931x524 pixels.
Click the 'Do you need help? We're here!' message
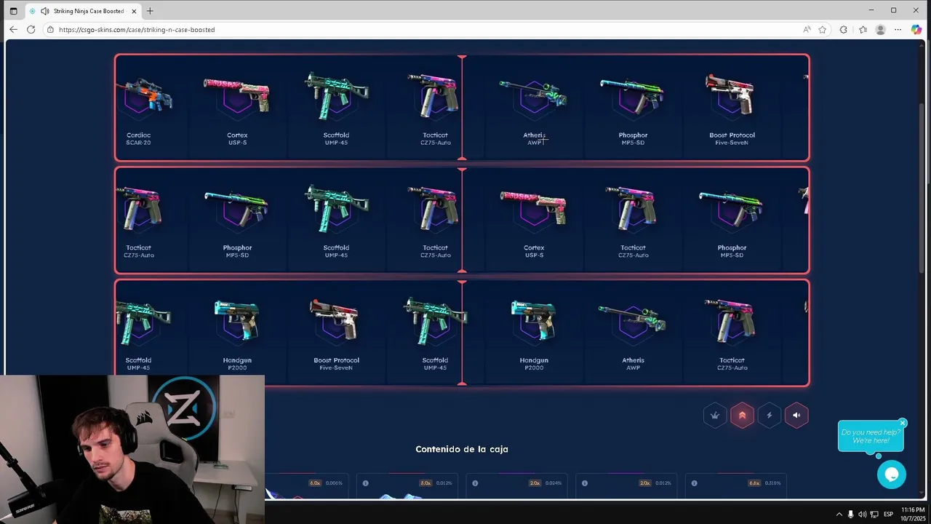click(871, 436)
